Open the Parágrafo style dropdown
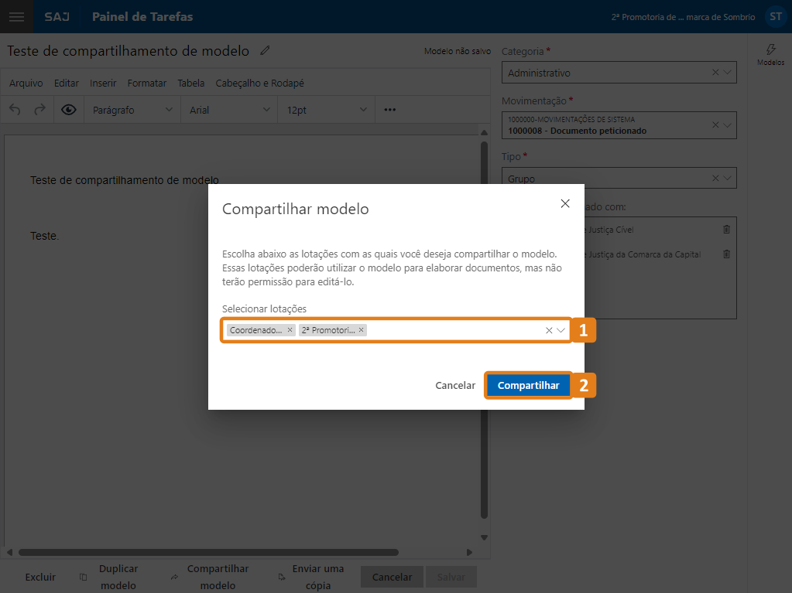792x593 pixels. pyautogui.click(x=132, y=110)
